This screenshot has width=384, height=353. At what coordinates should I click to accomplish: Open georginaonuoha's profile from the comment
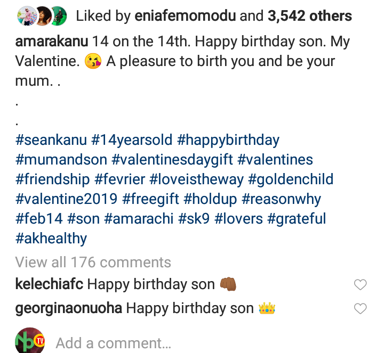[x=69, y=308]
